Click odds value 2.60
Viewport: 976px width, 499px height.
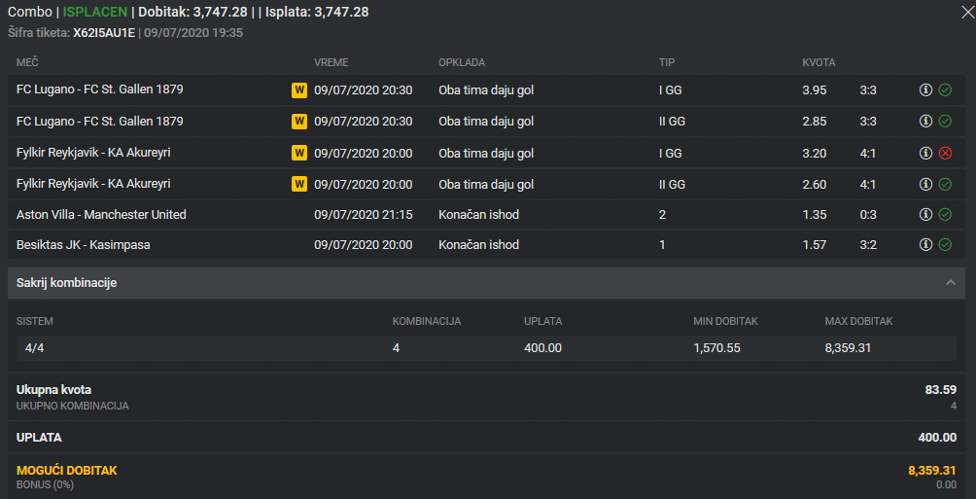[815, 185]
